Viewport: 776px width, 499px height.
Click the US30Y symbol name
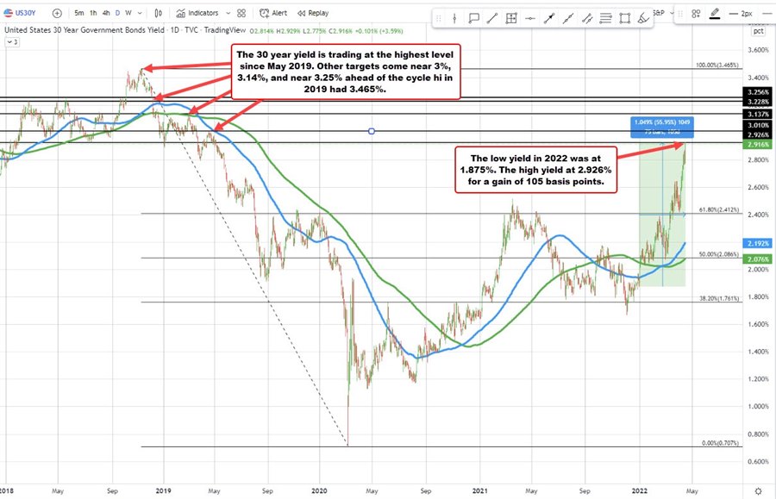coord(26,13)
